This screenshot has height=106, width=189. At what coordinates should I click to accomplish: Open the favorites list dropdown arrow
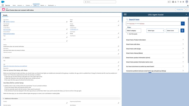(x=170, y=2)
